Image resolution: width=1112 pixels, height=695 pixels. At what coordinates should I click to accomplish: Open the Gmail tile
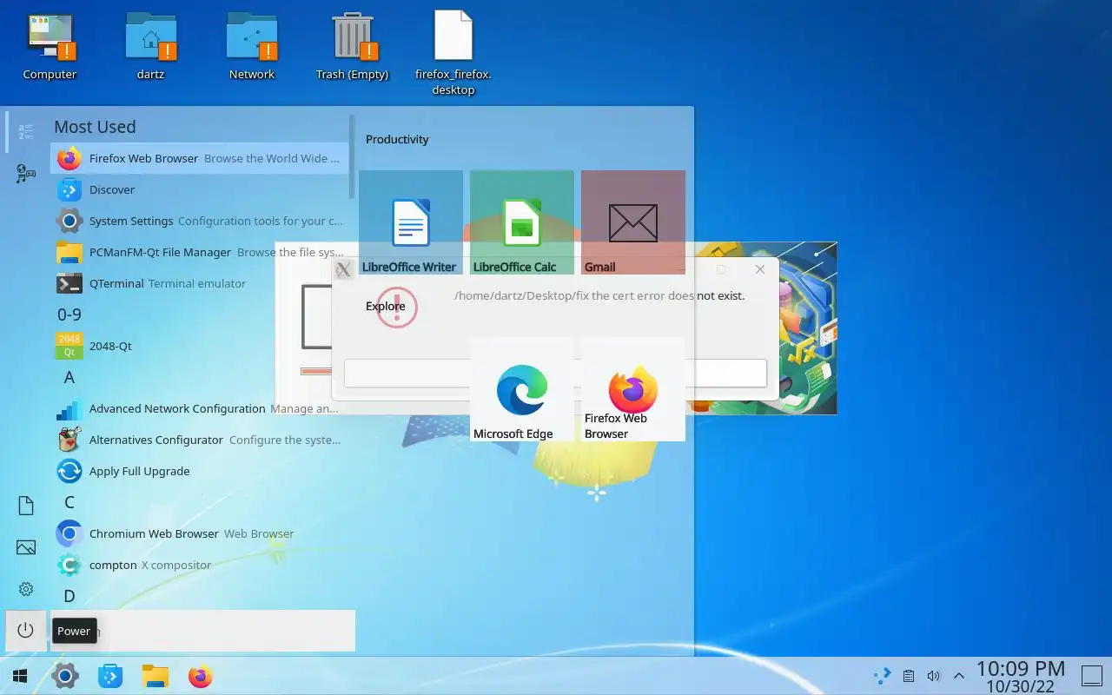[633, 222]
